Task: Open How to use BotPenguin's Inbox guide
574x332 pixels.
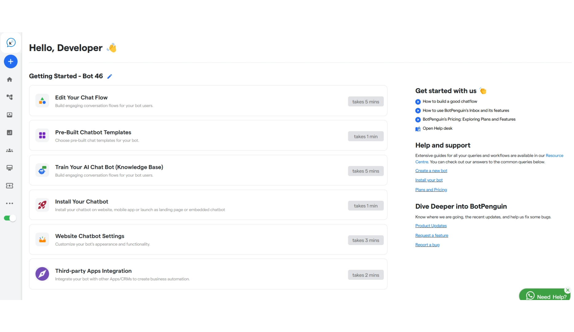Action: tap(466, 110)
